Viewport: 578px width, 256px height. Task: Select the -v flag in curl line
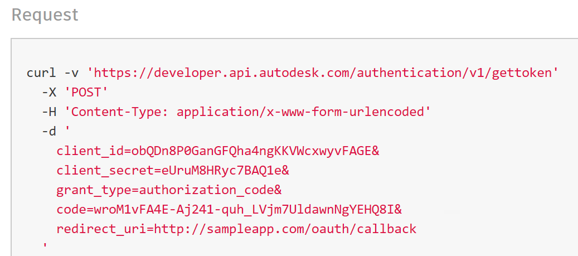[71, 73]
